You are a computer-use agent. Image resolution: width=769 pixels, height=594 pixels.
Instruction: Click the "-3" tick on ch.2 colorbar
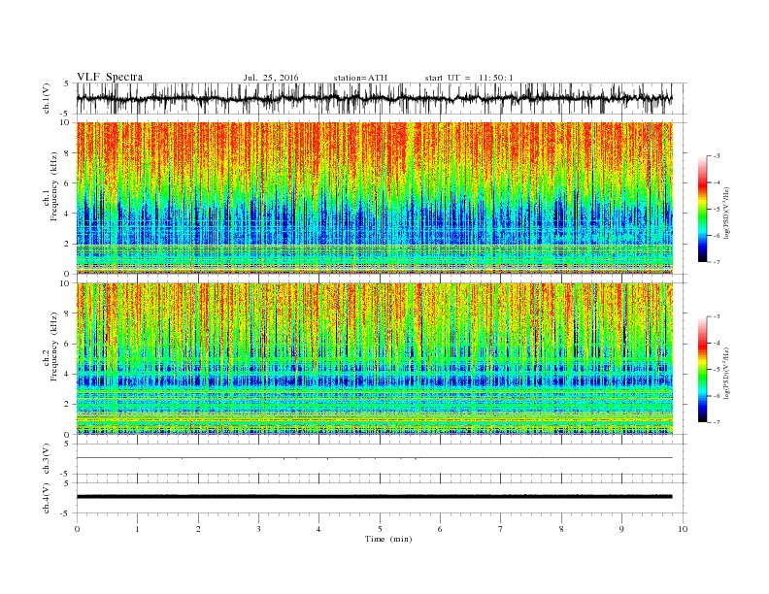[x=717, y=316]
